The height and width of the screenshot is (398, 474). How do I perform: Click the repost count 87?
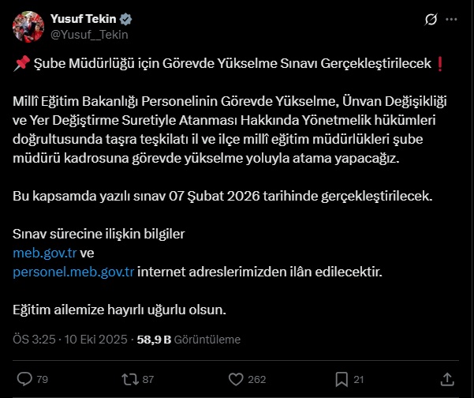148,380
